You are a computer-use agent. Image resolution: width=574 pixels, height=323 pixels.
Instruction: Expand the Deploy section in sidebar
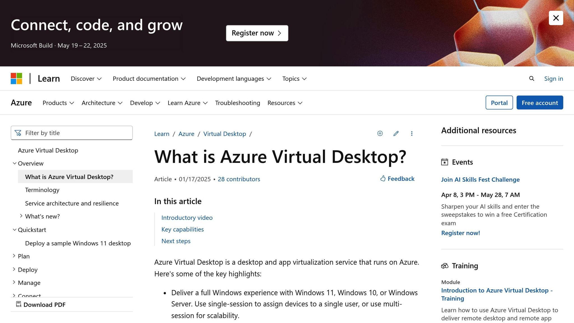14,269
